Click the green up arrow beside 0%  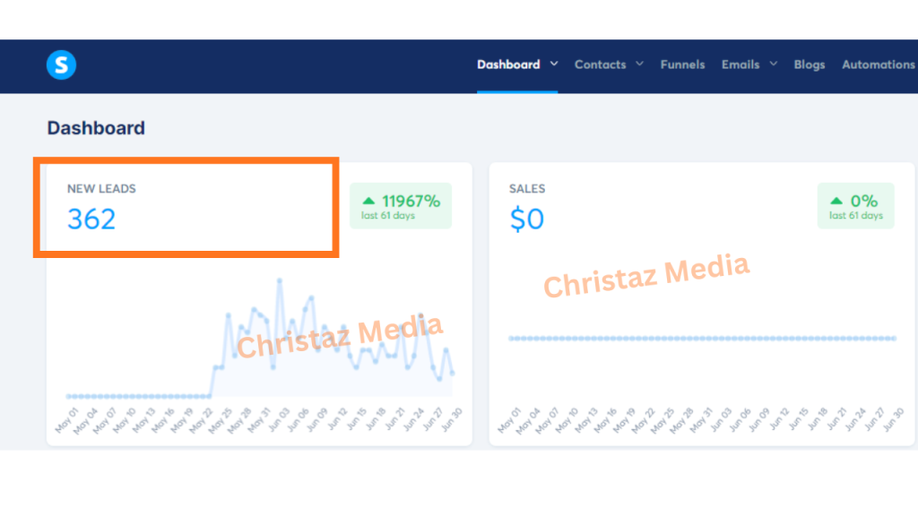(836, 202)
